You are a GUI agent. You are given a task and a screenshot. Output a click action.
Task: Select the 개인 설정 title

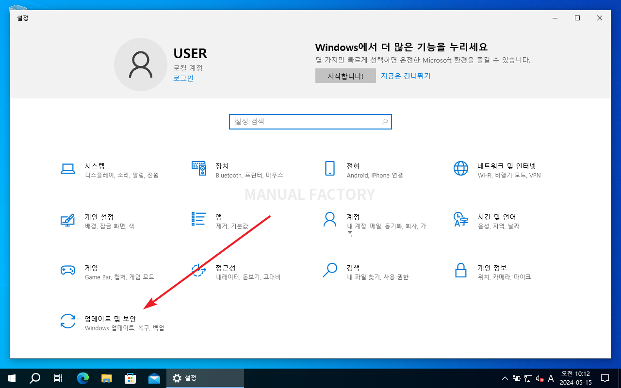(x=99, y=217)
